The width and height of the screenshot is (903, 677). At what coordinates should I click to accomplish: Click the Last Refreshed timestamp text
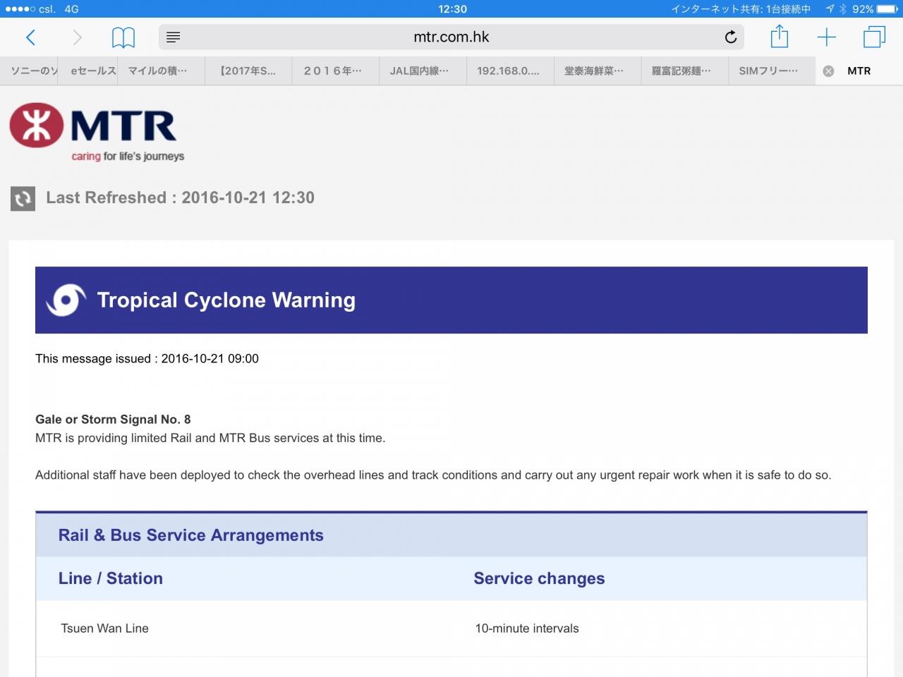(181, 198)
